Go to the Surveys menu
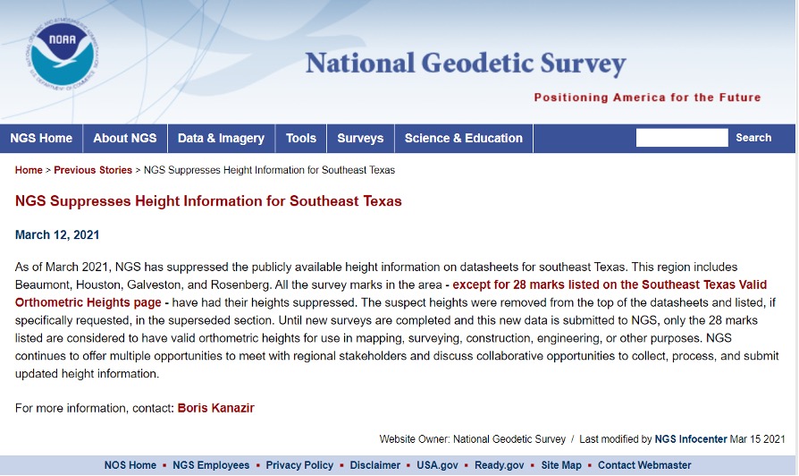 360,138
